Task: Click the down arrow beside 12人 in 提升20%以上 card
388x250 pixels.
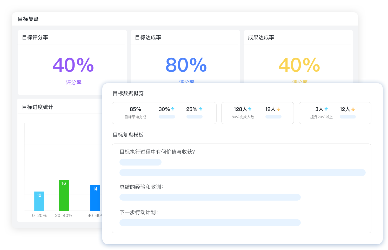Action: (353, 109)
